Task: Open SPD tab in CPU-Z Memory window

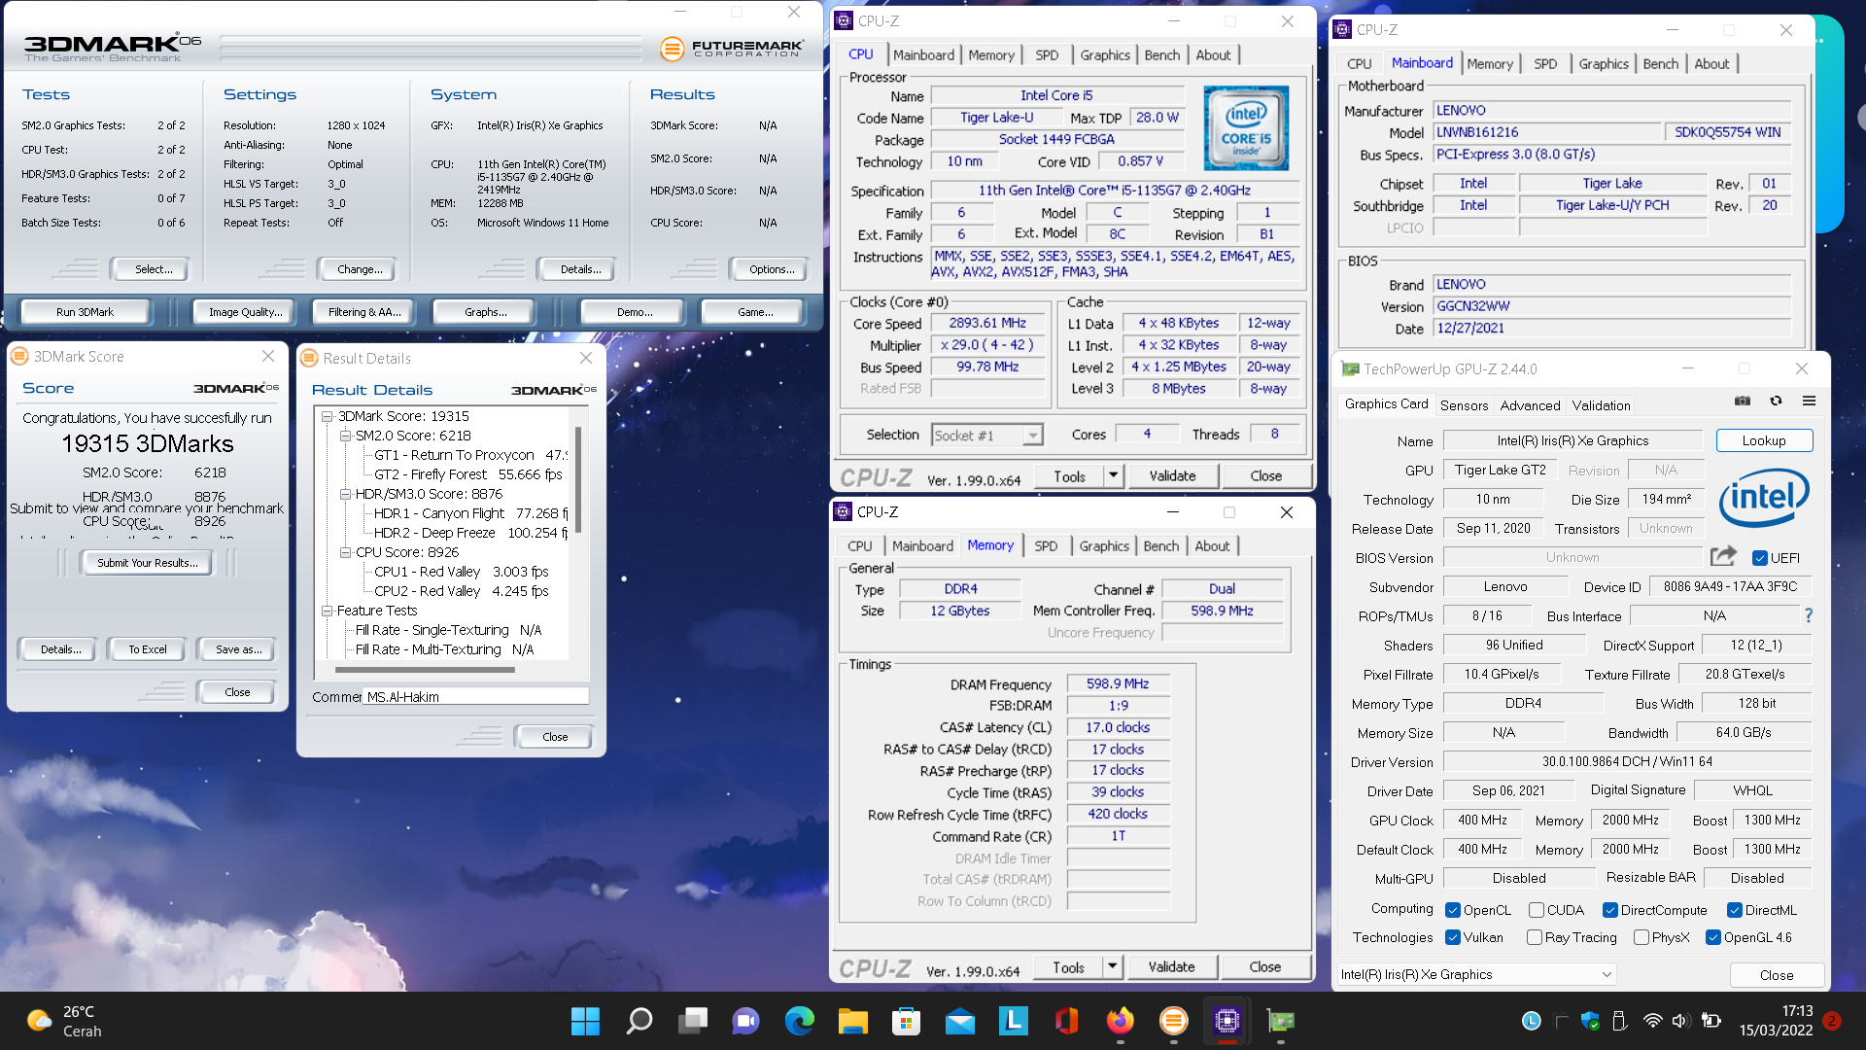Action: (x=1046, y=546)
